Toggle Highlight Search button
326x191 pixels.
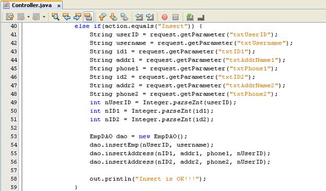coord(88,17)
